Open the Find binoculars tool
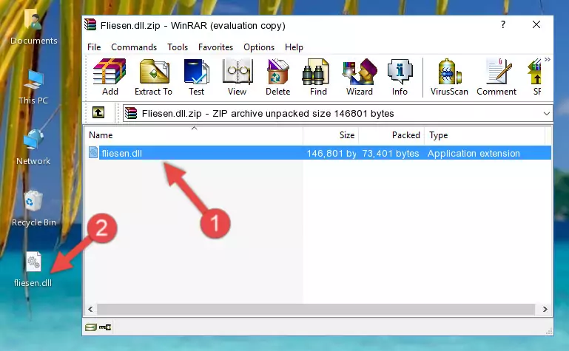The height and width of the screenshot is (351, 569). [318, 77]
